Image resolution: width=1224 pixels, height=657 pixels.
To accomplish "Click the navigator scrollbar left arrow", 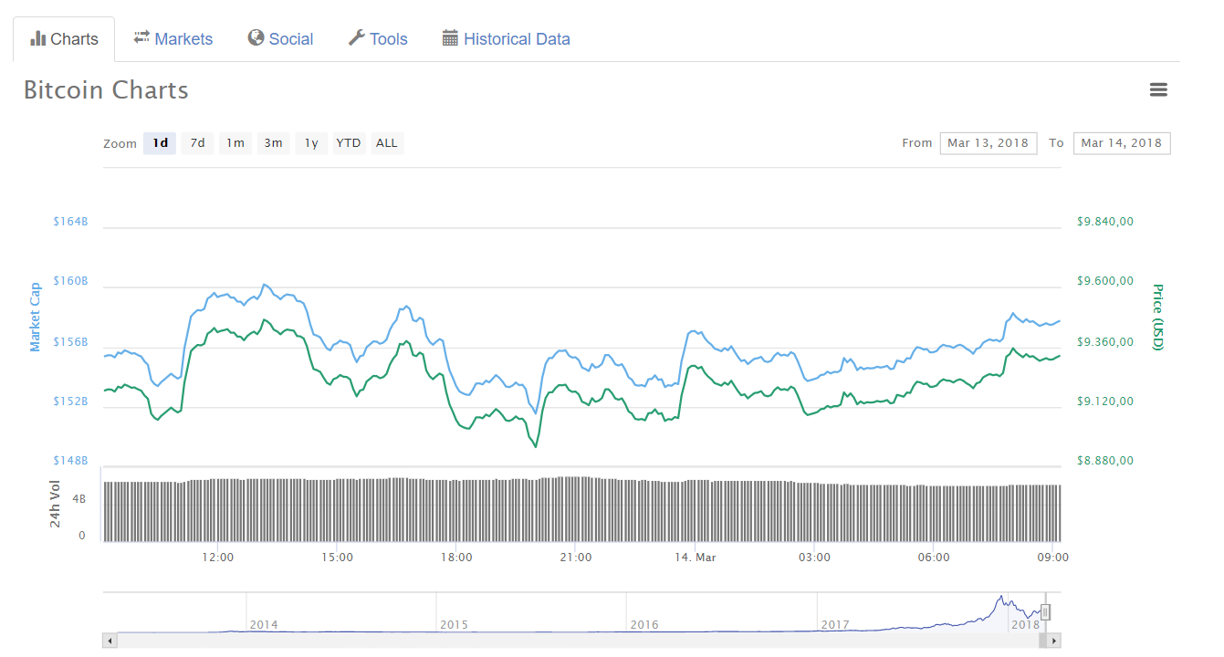I will click(x=110, y=641).
